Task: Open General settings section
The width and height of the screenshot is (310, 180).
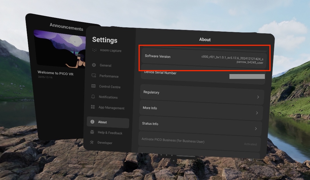Action: click(105, 65)
